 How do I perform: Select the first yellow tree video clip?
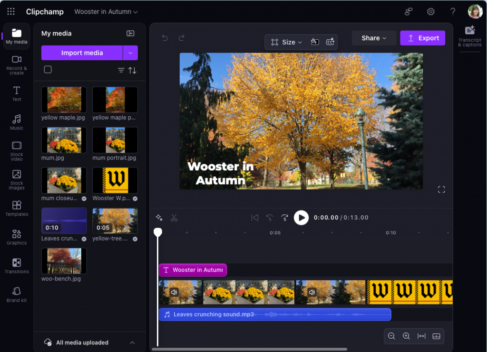click(180, 292)
